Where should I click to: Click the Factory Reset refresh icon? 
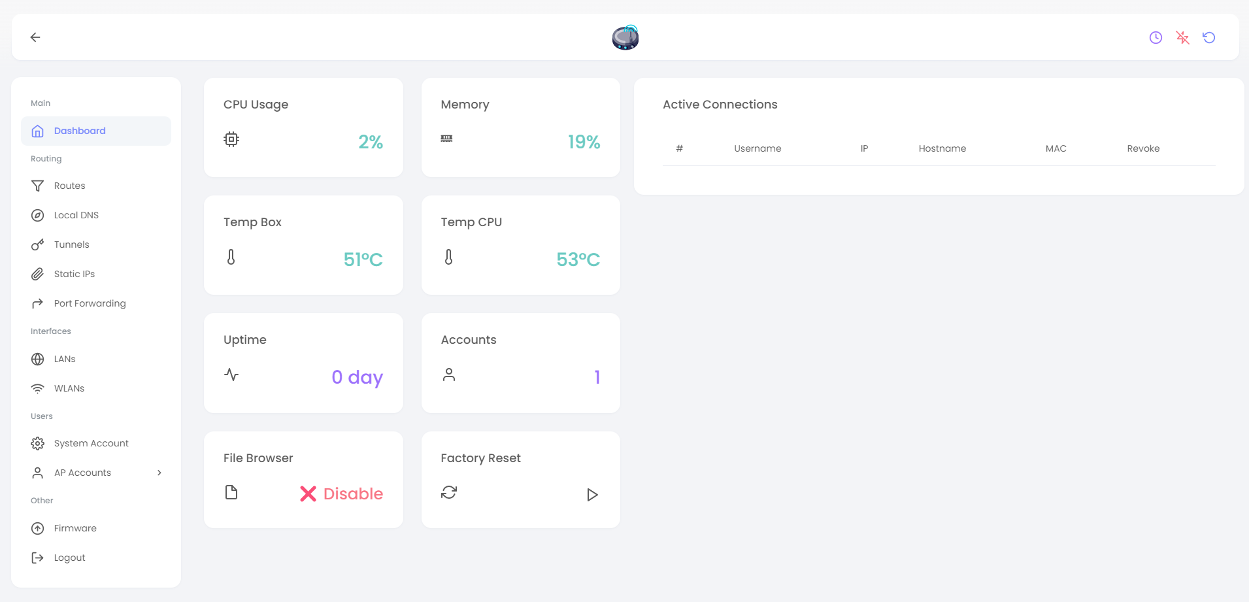pyautogui.click(x=449, y=492)
